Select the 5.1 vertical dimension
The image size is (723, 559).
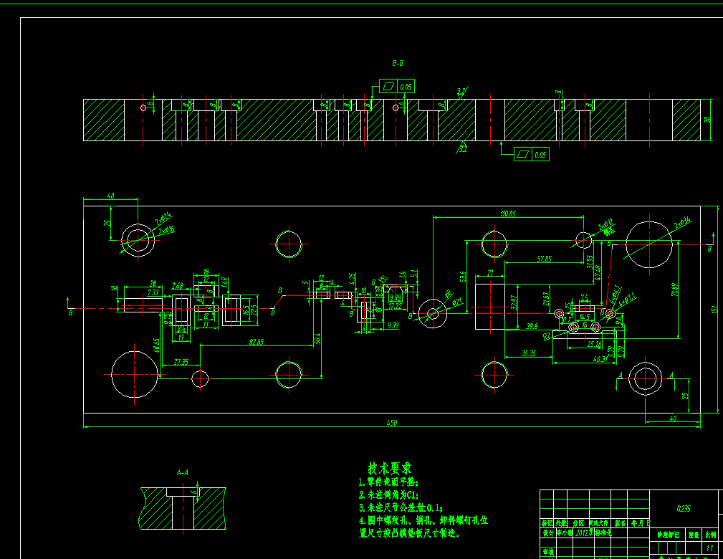(413, 274)
